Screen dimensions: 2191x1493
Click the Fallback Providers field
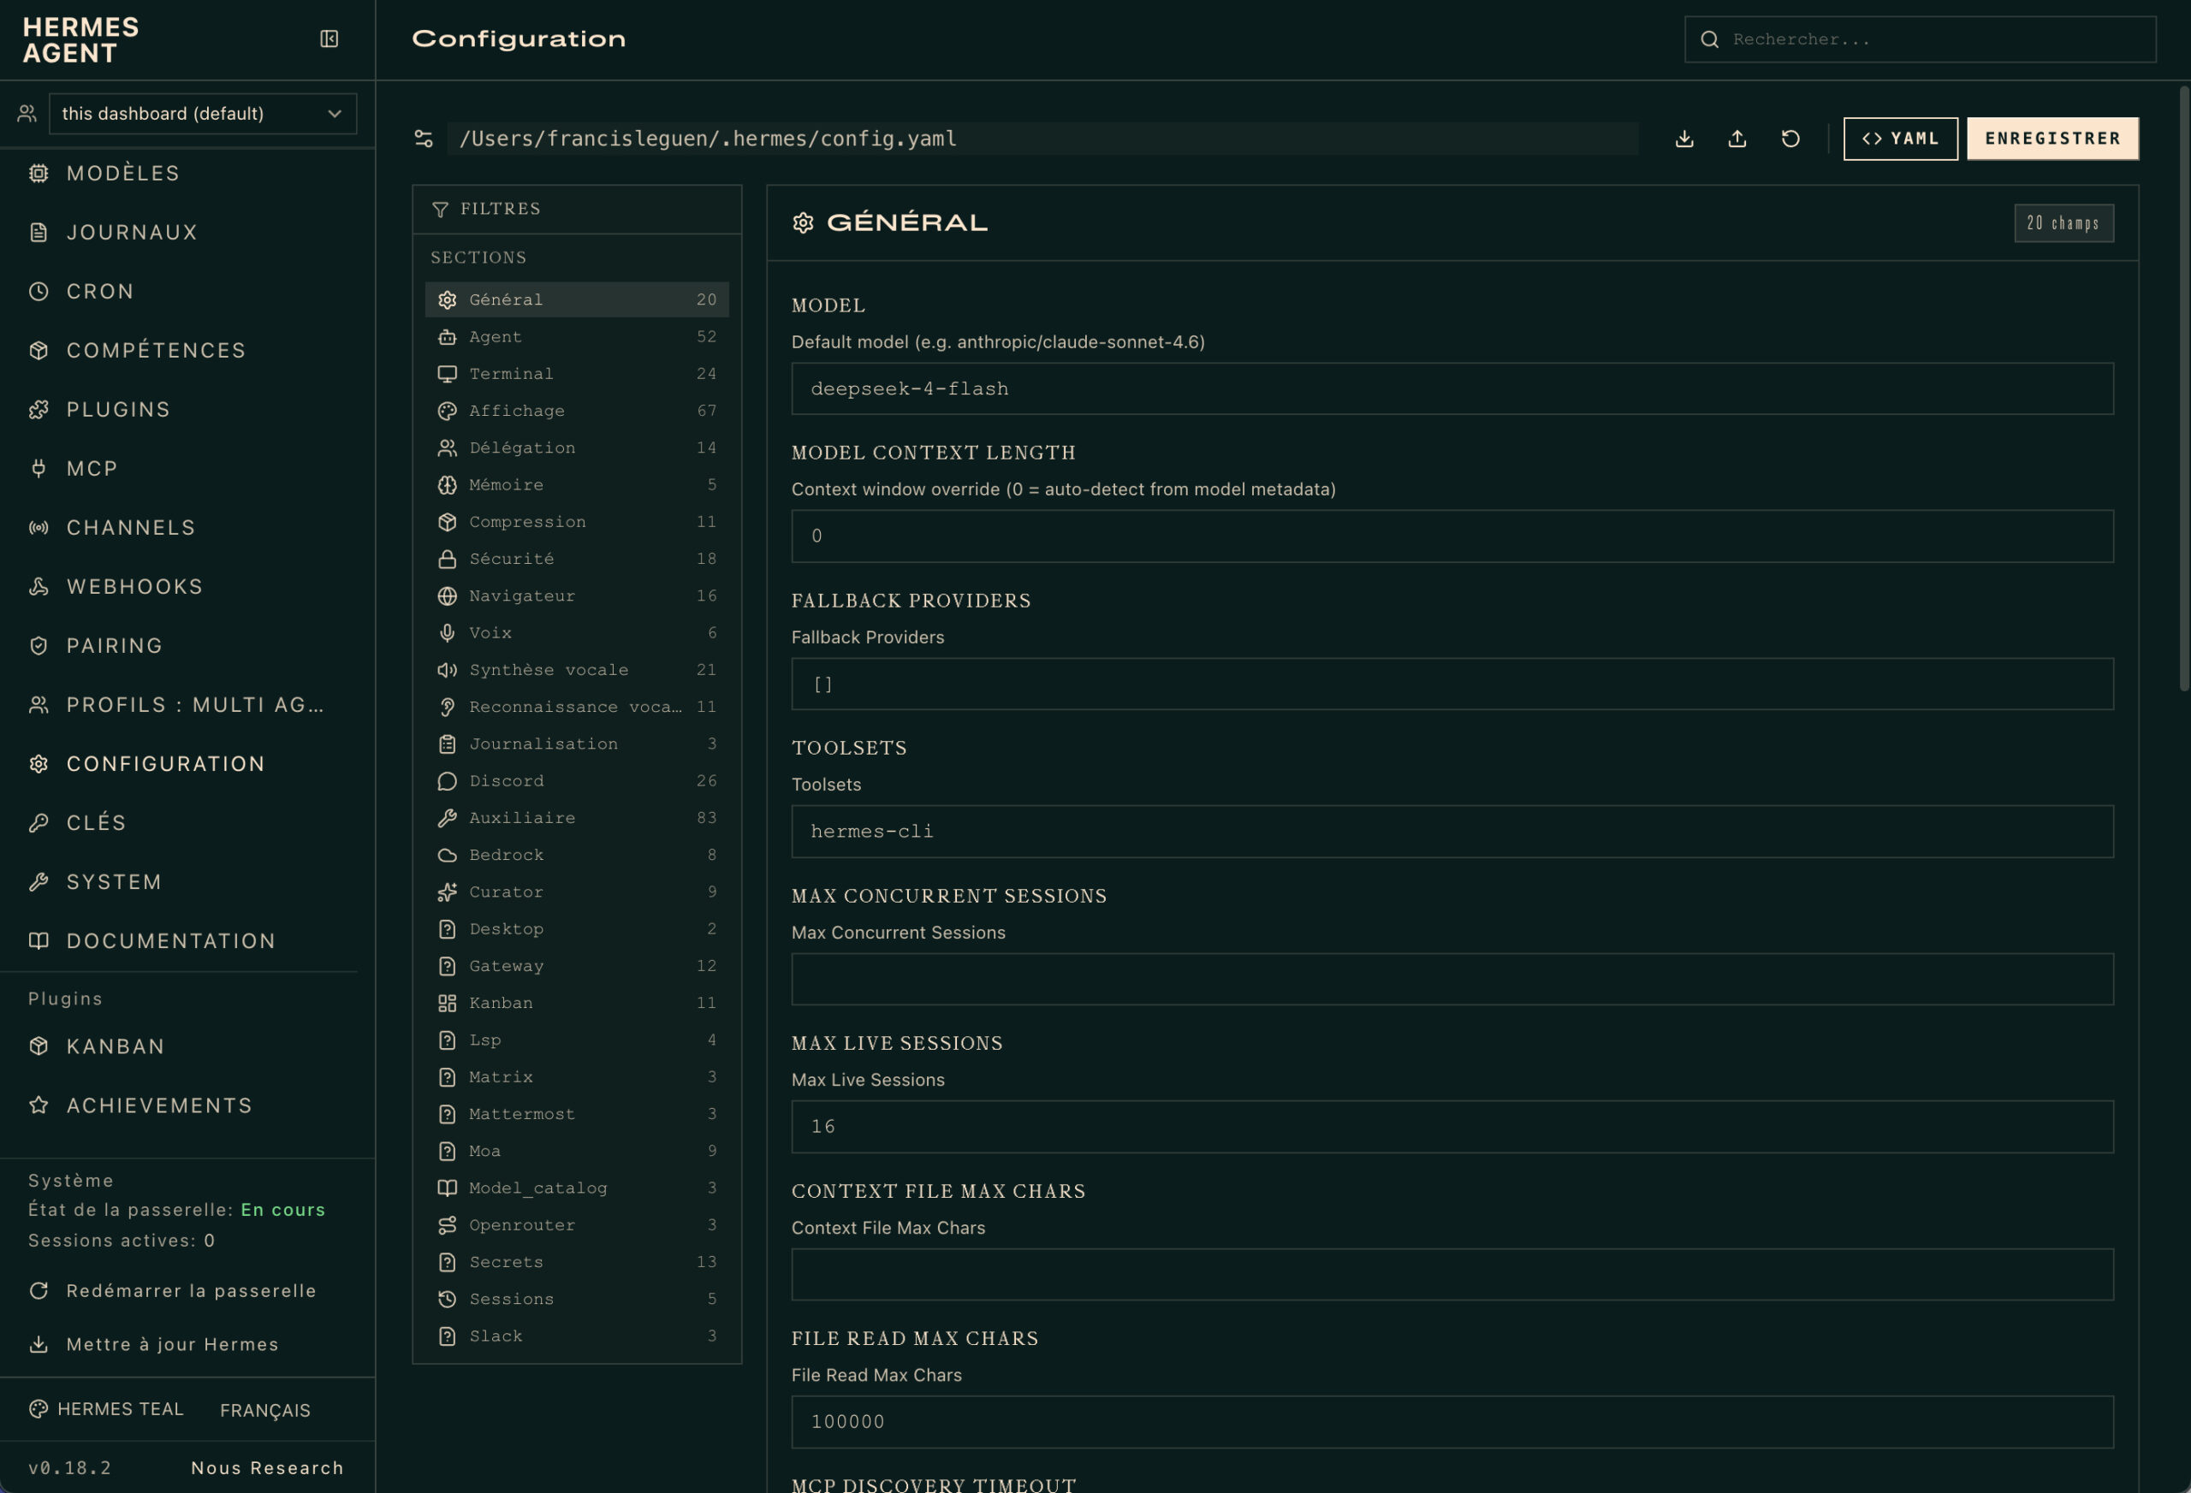coord(1452,684)
